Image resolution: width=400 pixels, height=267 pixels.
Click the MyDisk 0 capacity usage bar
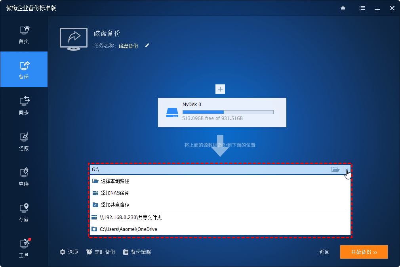click(228, 111)
